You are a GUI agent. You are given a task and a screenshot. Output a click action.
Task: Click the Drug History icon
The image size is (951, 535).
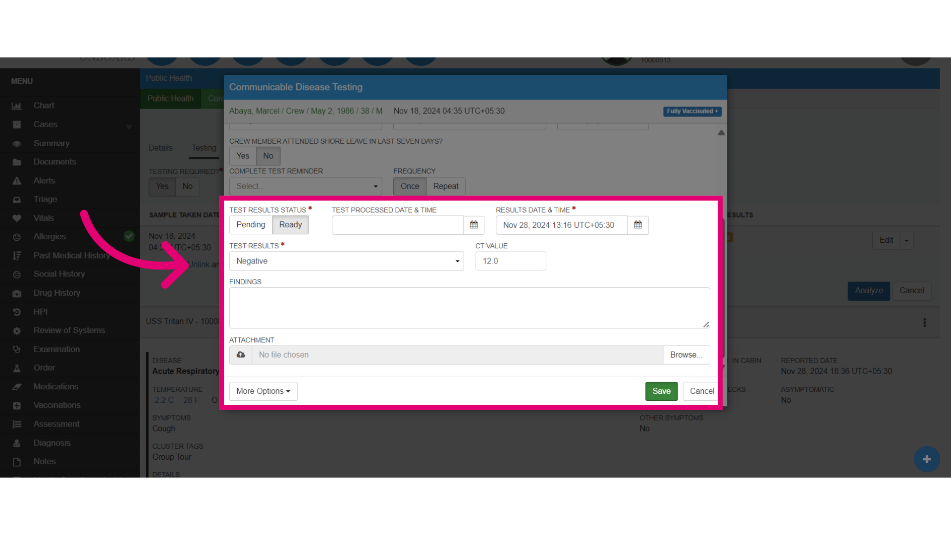tap(16, 293)
